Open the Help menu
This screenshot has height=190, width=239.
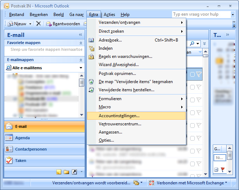pos(125,15)
